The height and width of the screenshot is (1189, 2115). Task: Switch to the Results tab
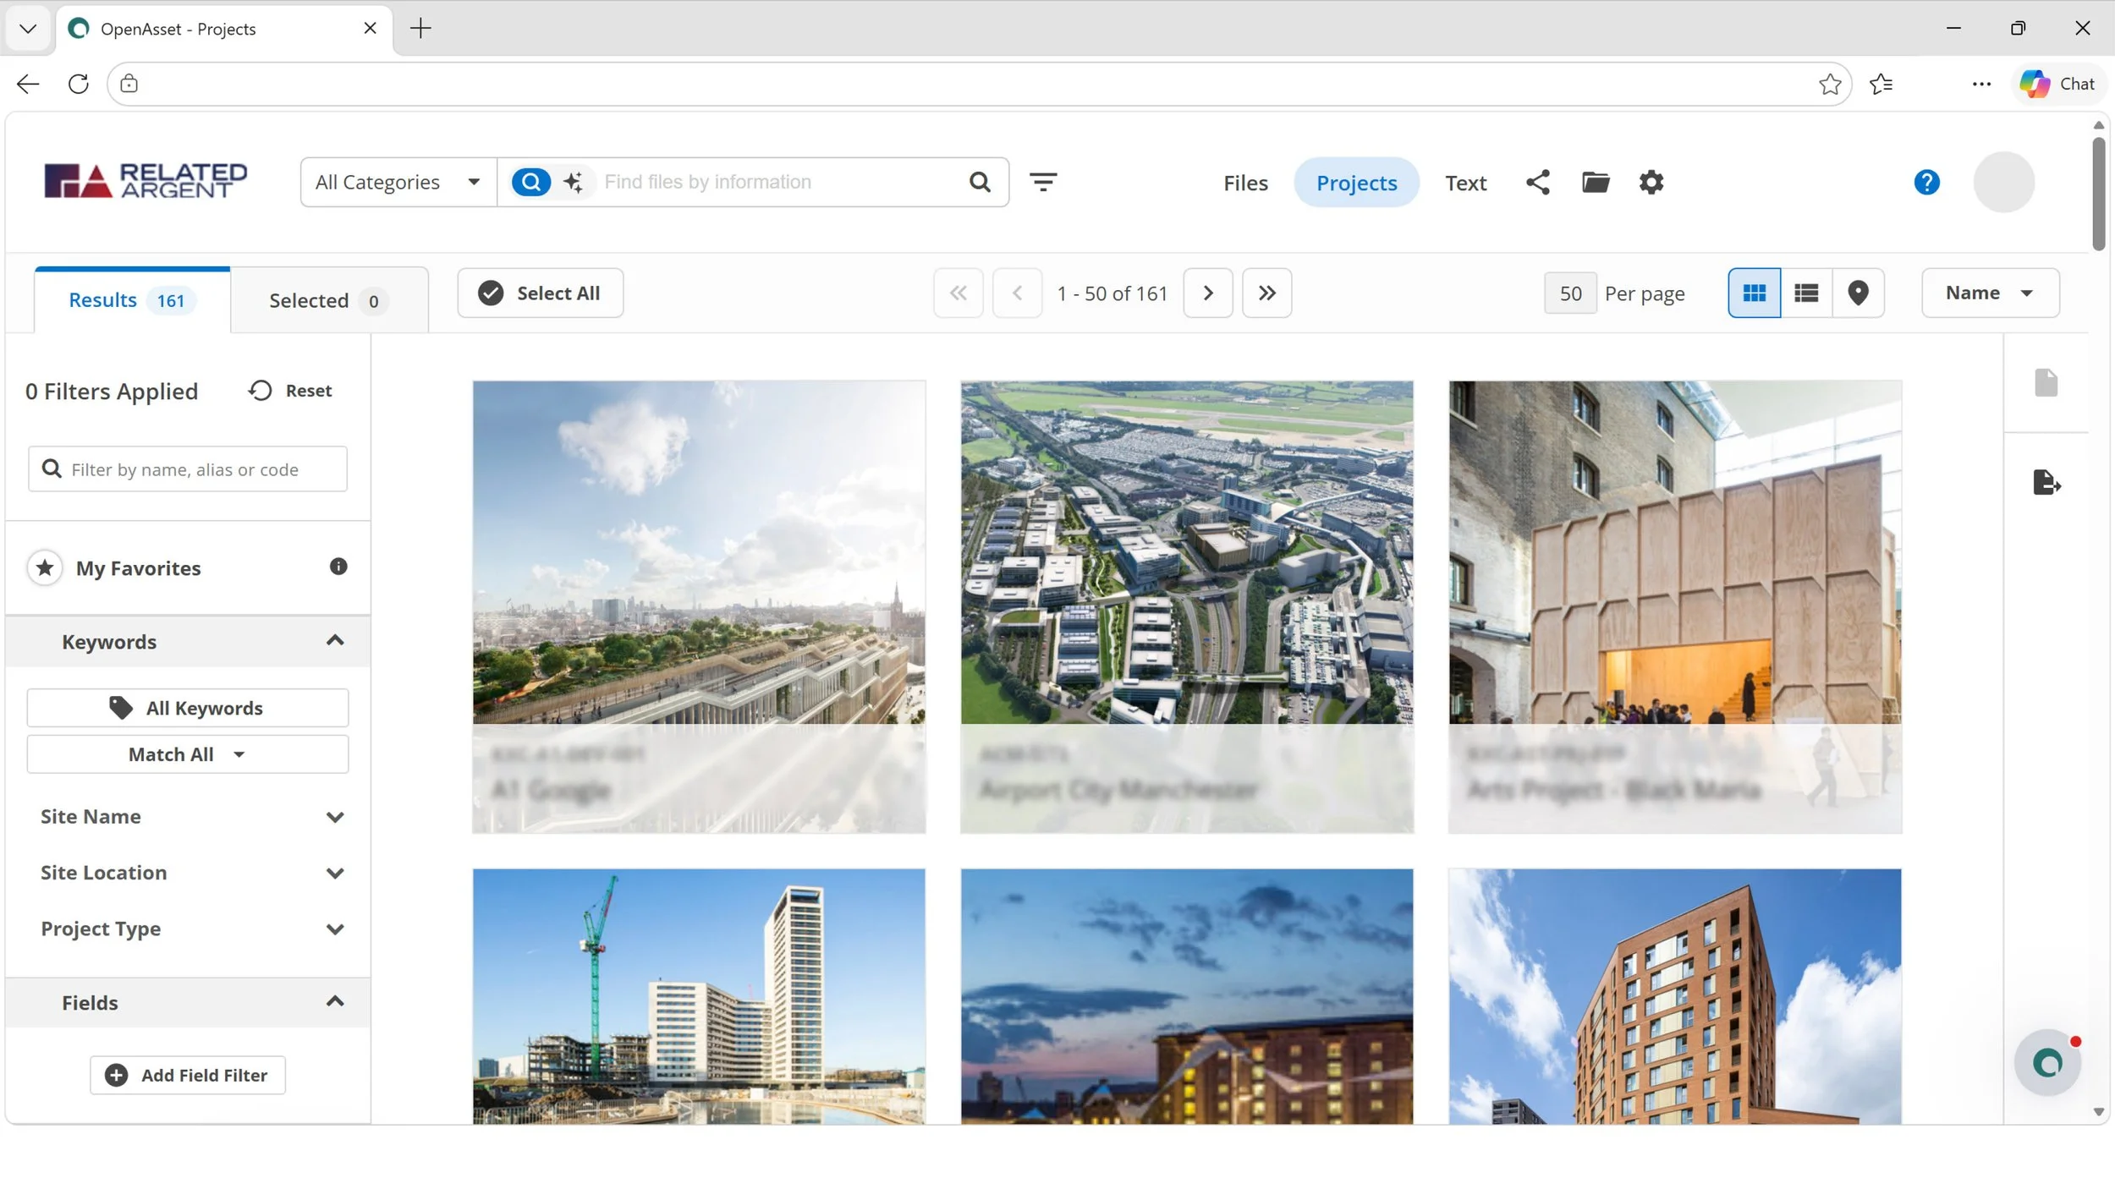[x=132, y=301]
